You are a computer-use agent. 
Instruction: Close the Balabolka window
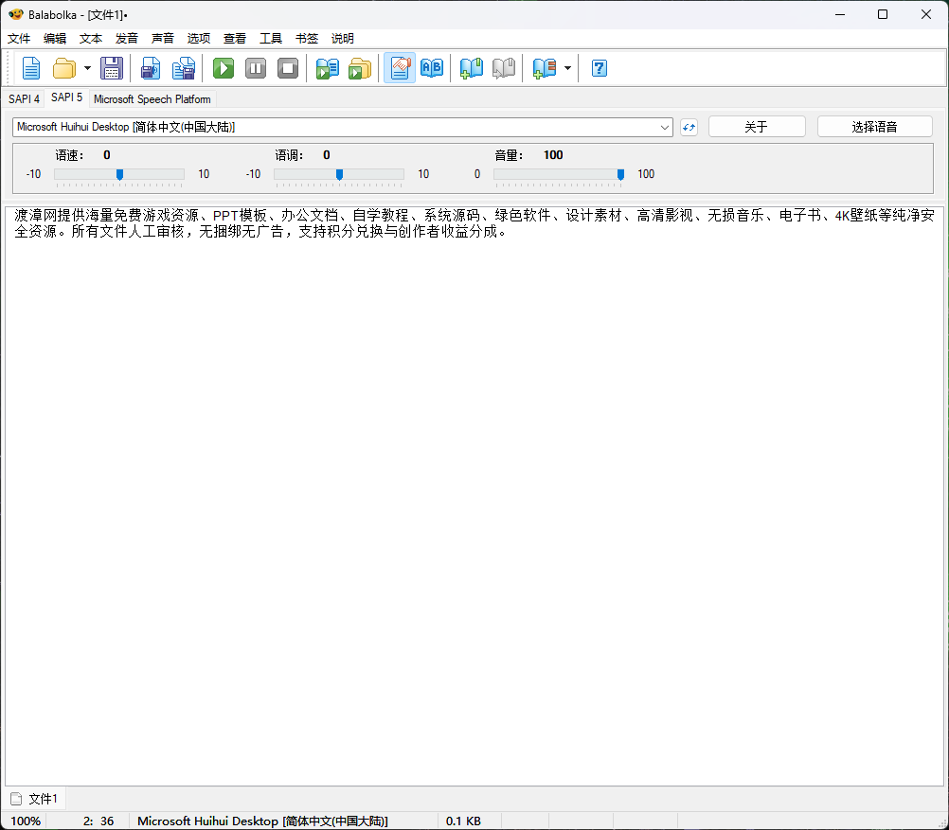point(926,14)
